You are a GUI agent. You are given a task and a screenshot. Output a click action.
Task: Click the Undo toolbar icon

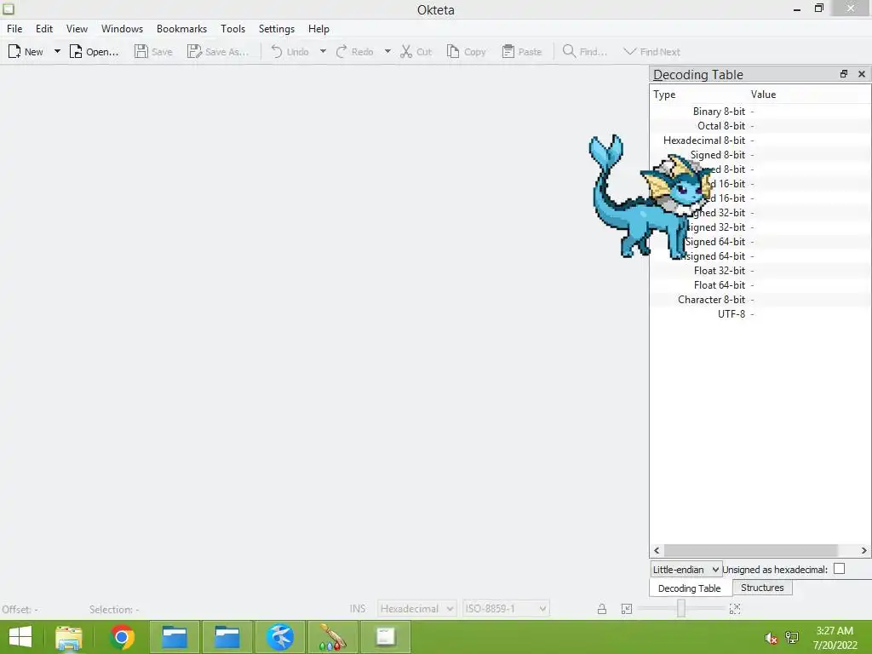point(277,52)
